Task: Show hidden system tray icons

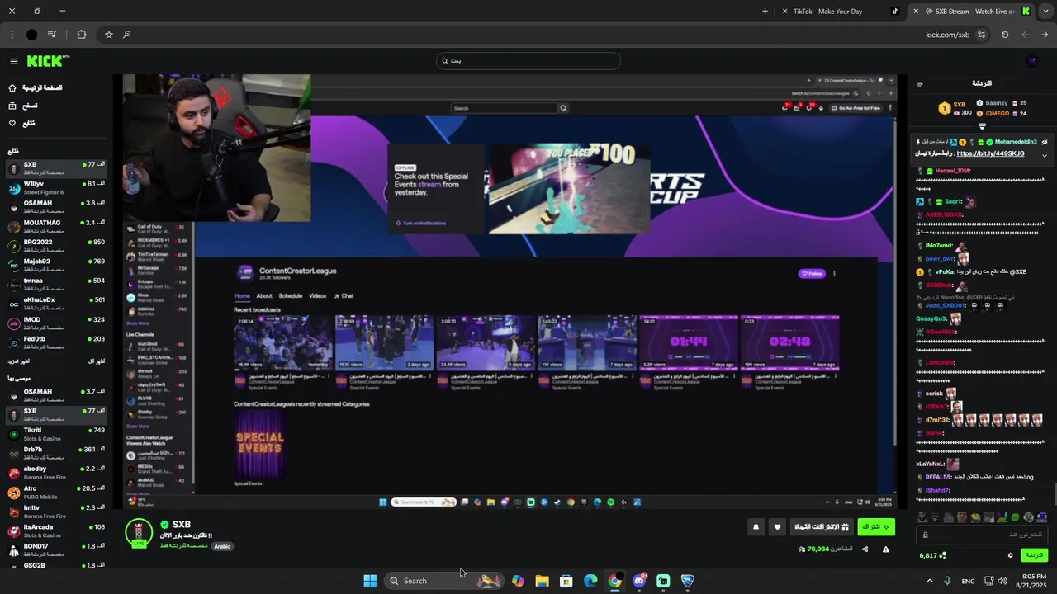Action: coord(929,581)
